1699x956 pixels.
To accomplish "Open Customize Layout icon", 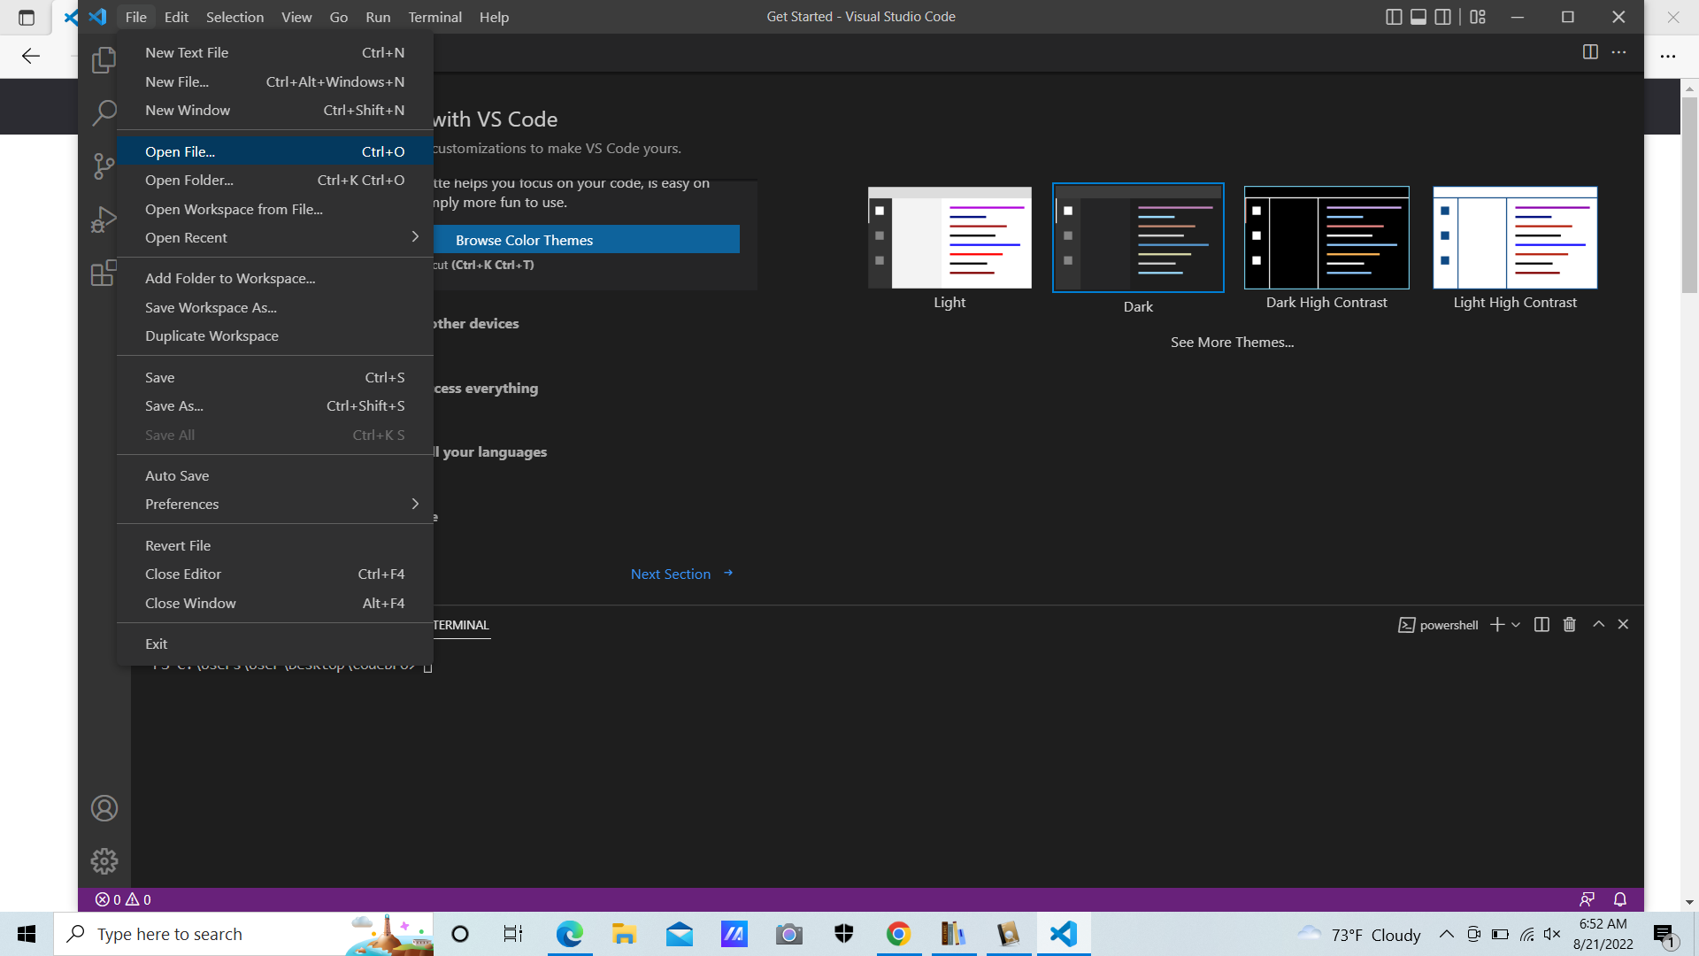I will click(1478, 17).
